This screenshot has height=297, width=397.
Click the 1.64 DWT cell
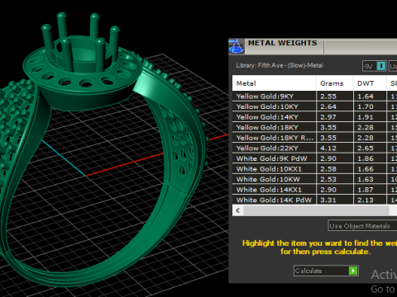point(370,97)
